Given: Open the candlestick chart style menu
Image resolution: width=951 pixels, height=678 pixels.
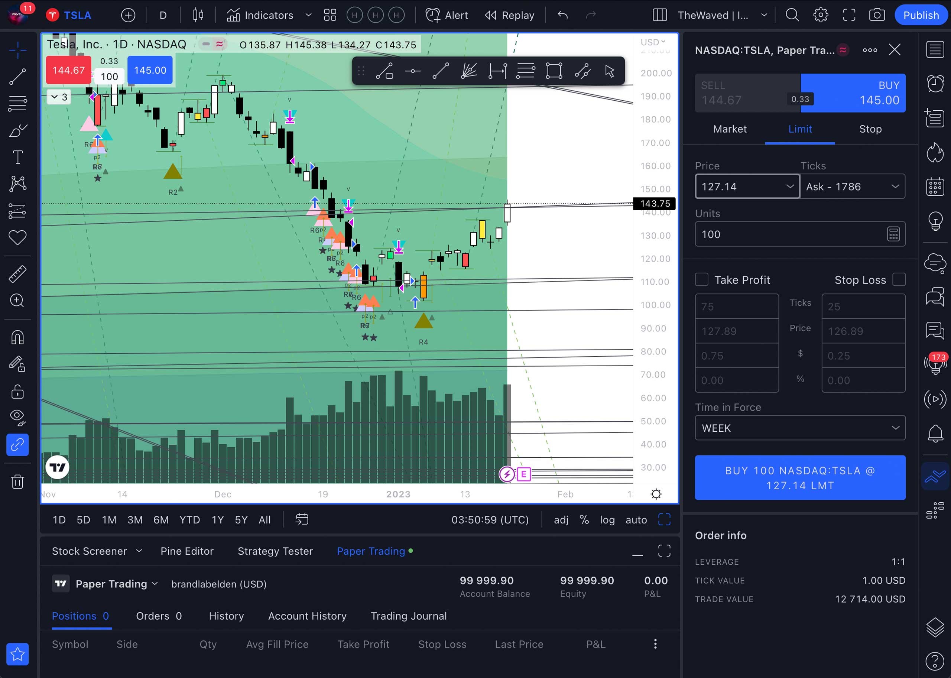Looking at the screenshot, I should pos(198,16).
